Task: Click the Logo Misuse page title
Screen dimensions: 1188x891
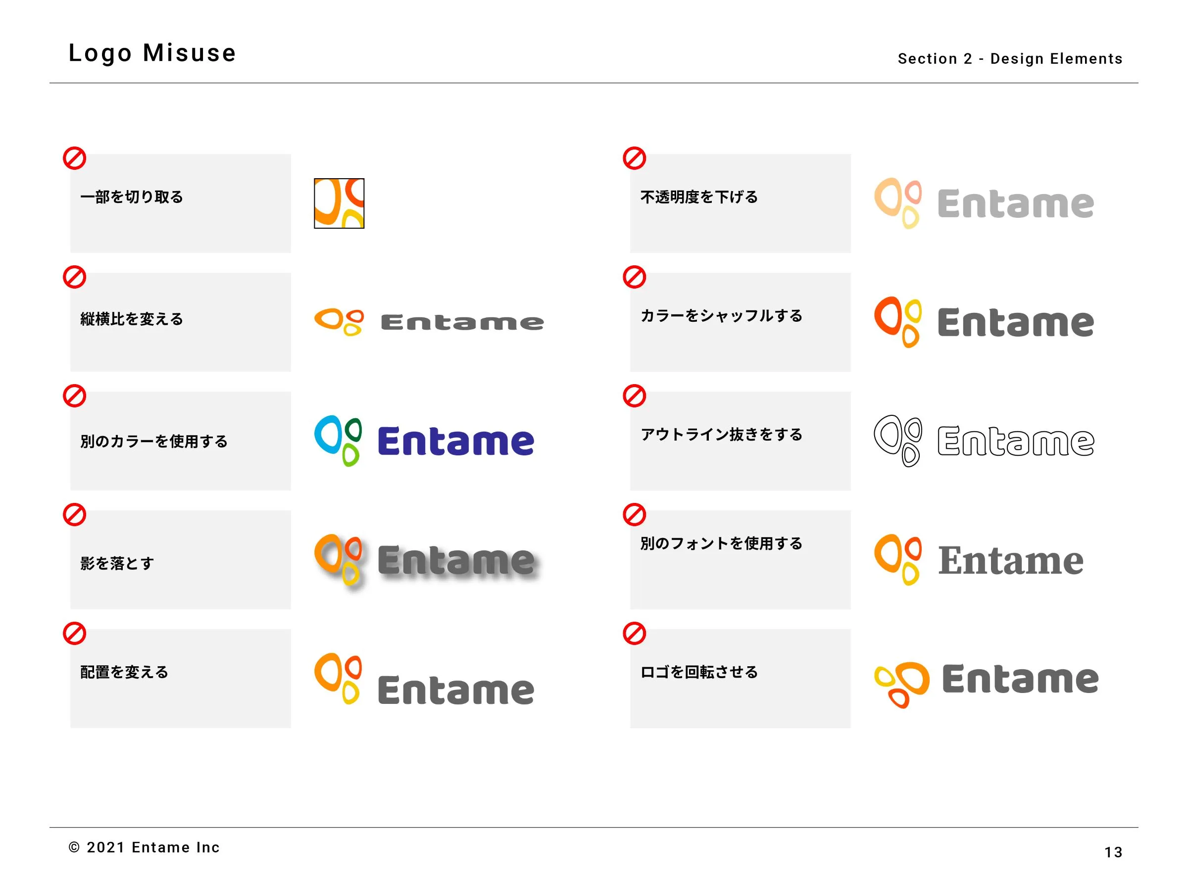Action: point(152,53)
